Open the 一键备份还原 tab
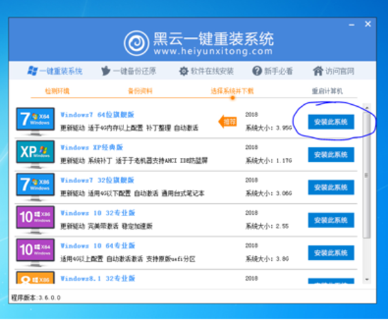 coord(129,71)
